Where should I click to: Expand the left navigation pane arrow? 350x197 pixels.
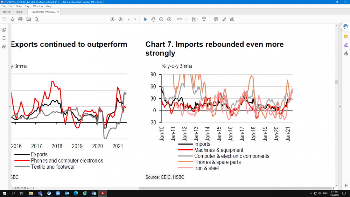tap(10, 107)
